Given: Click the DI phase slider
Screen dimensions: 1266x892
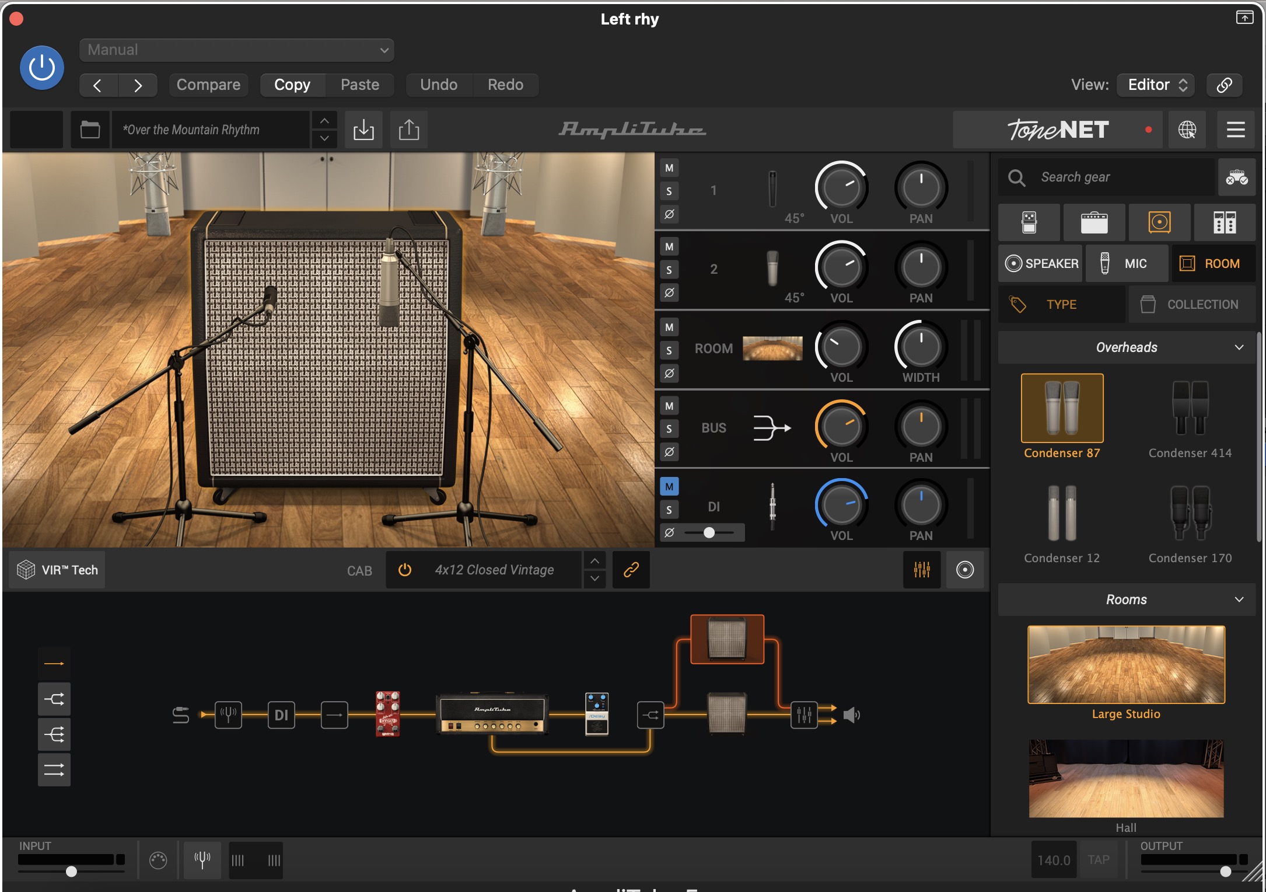Looking at the screenshot, I should (x=709, y=532).
